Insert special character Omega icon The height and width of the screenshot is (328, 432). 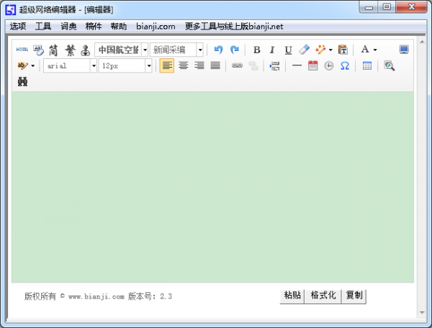pos(345,65)
